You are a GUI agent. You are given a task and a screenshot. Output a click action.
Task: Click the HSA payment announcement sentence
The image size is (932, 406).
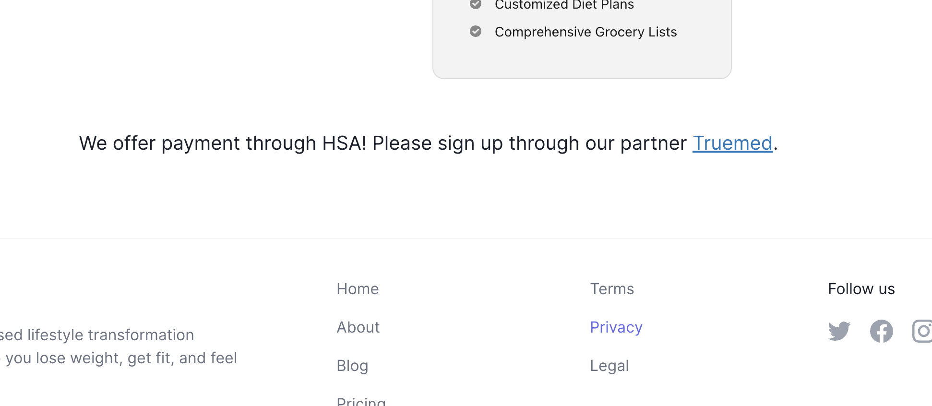point(428,143)
